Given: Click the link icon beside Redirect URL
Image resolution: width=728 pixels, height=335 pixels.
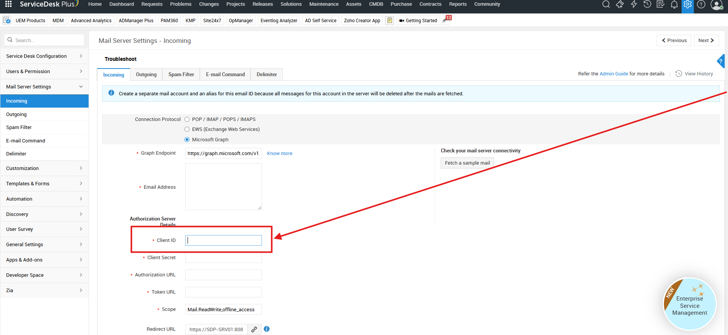Looking at the screenshot, I should click(x=254, y=329).
